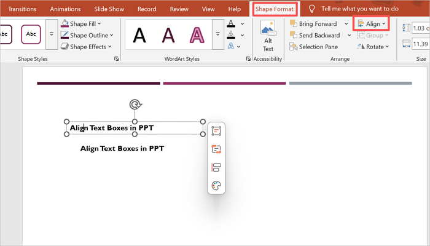Open the Shape Styles dialog launcher
This screenshot has width=430, height=246.
(117, 59)
